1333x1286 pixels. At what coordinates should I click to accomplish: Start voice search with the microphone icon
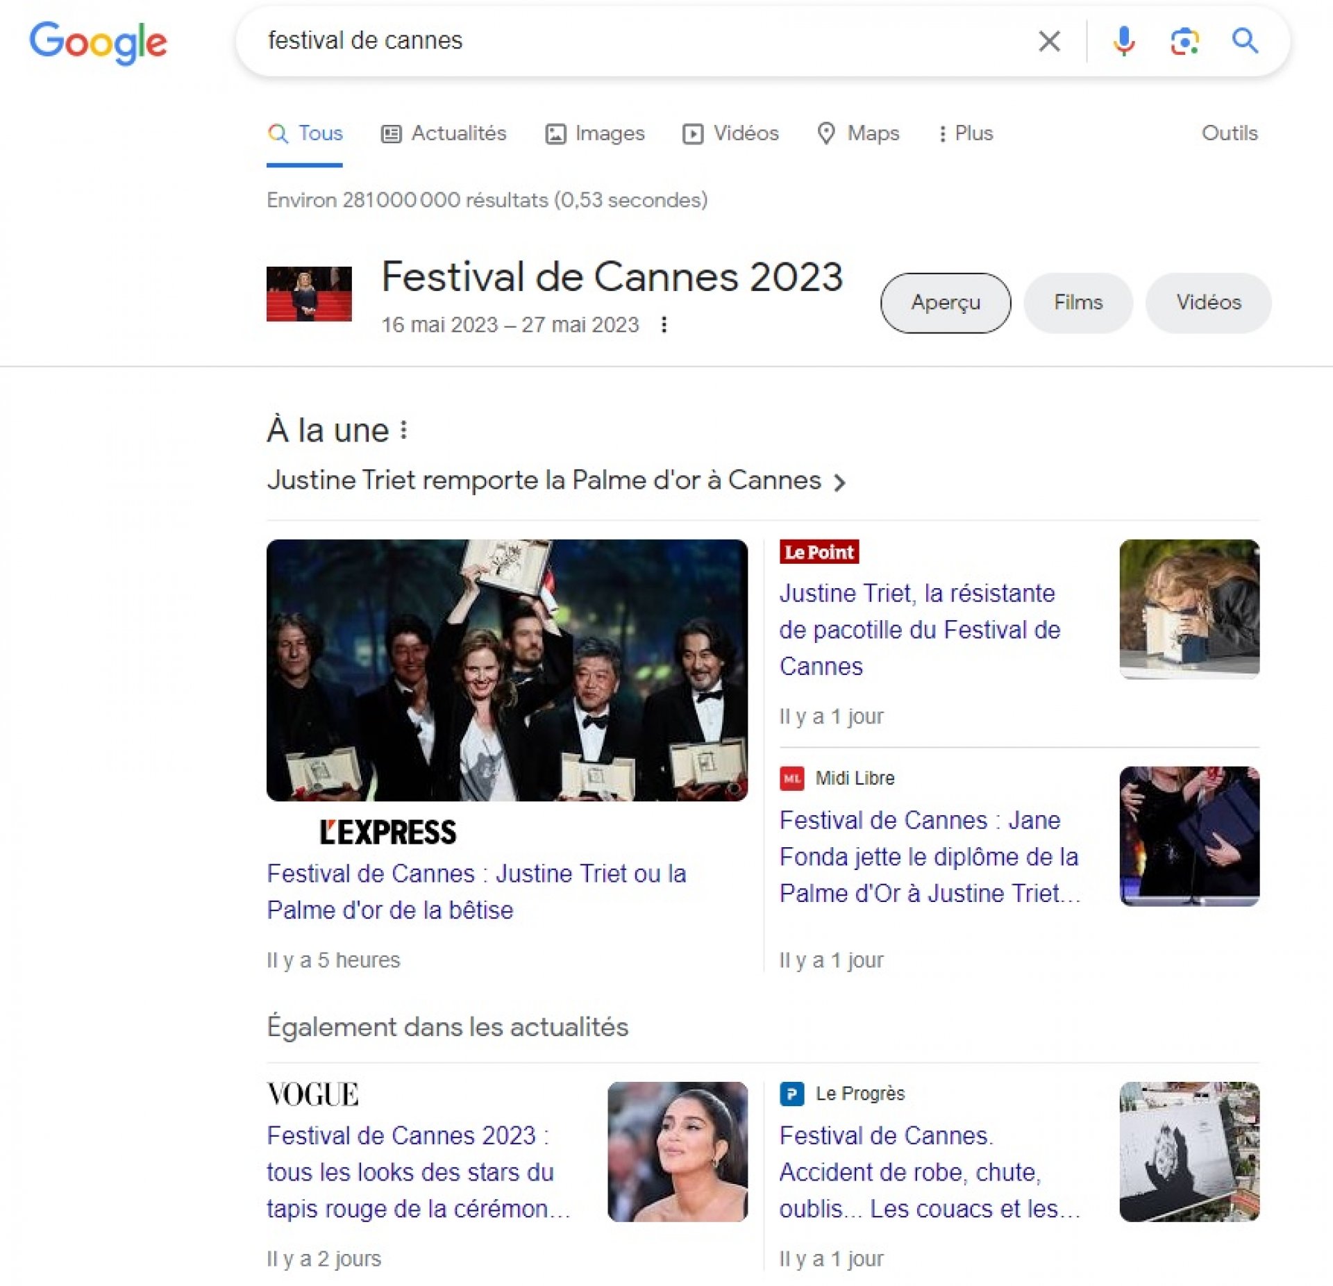coord(1123,41)
